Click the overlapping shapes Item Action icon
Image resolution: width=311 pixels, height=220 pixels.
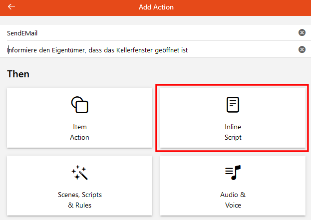click(x=79, y=105)
